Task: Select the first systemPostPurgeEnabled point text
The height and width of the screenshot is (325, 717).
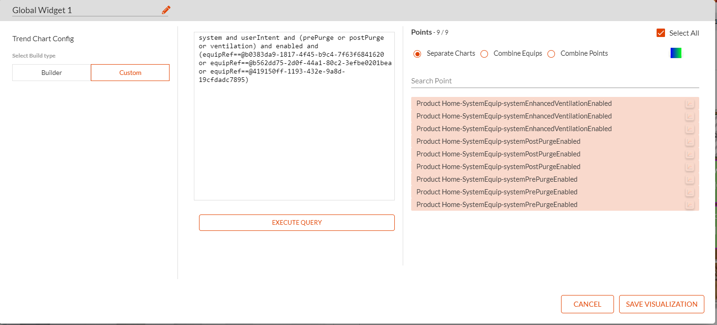Action: tap(498, 141)
